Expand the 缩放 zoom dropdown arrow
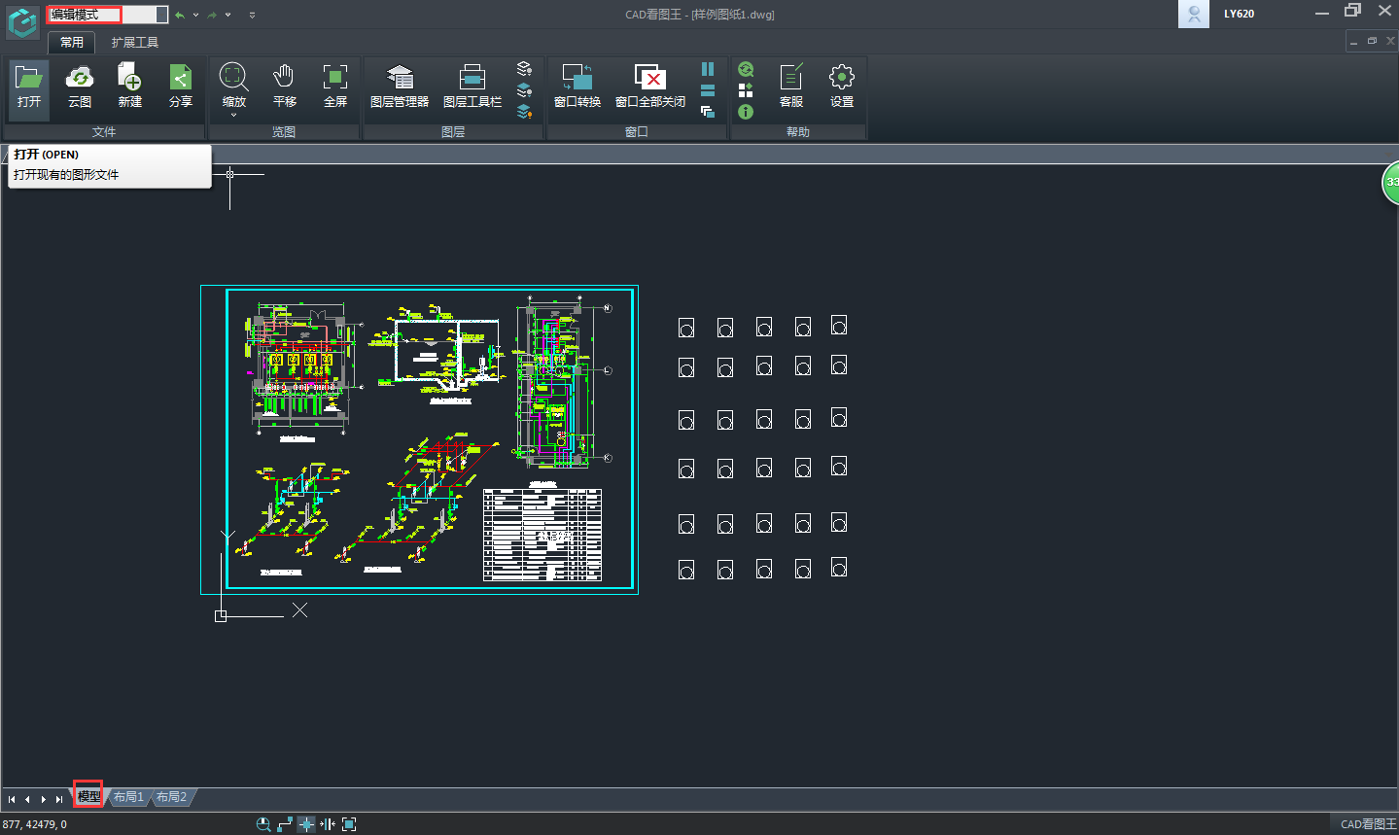 click(x=233, y=116)
